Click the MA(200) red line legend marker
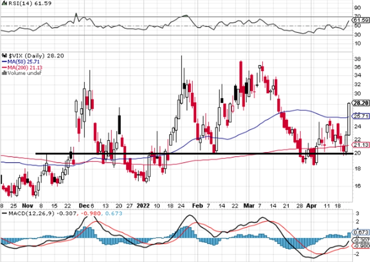 5,68
